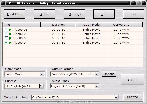The width and height of the screenshot is (147, 104).
Task: Click the green play icon for Title00-03
Action: (10, 38)
